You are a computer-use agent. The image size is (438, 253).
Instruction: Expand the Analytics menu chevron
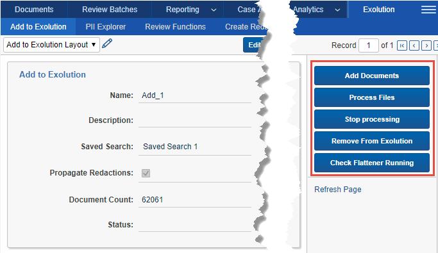[x=337, y=10]
